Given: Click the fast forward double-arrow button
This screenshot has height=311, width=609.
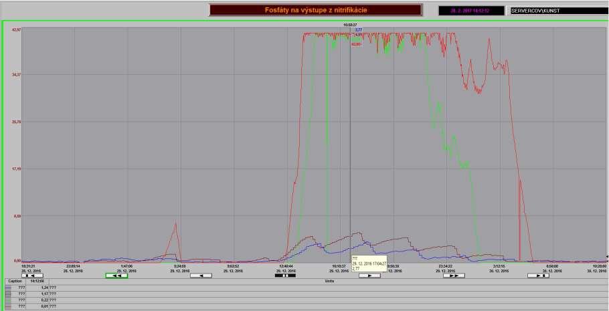Looking at the screenshot, I should coord(454,276).
